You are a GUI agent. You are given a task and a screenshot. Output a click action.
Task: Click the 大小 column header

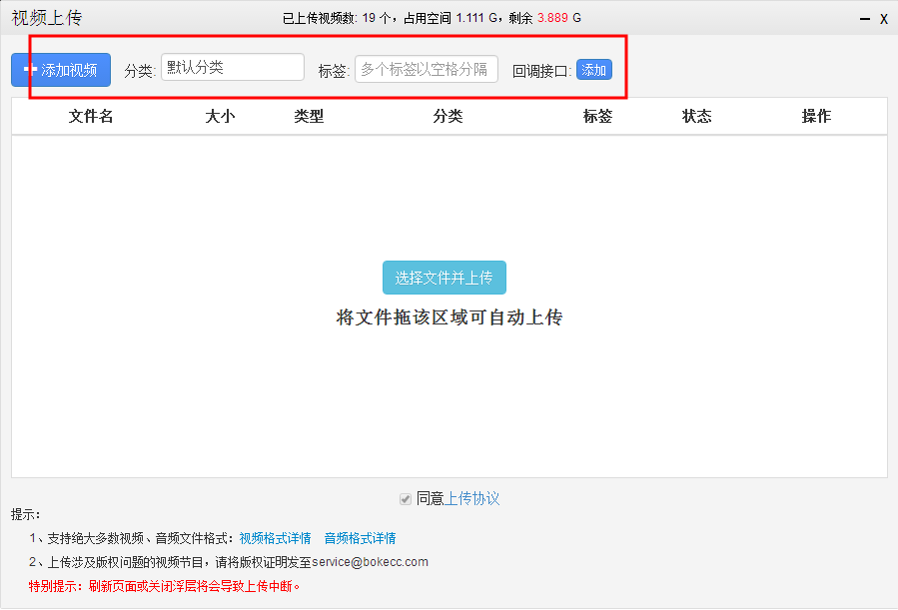(x=220, y=116)
